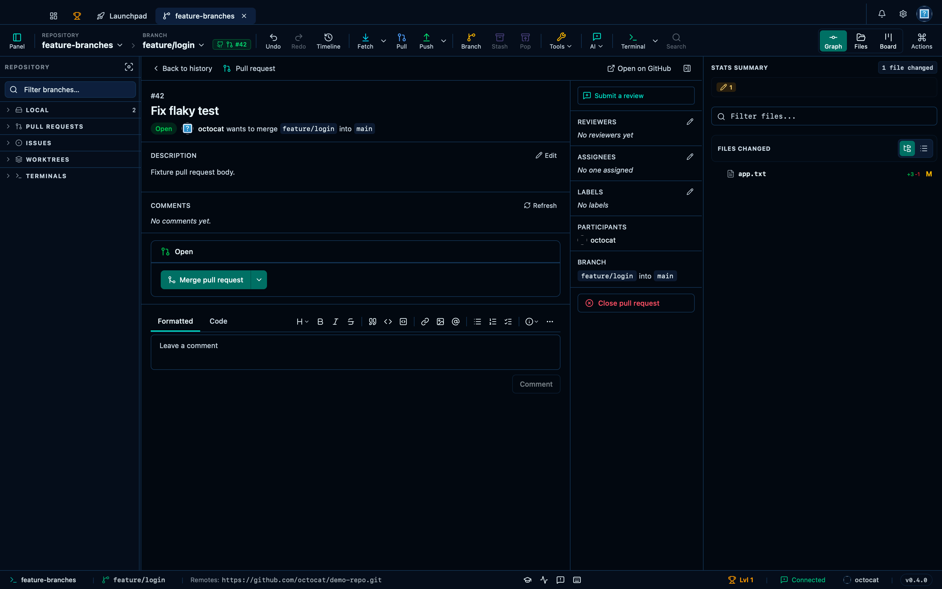This screenshot has width=942, height=589.
Task: Click the activity pulse icon in status bar
Action: tap(544, 580)
